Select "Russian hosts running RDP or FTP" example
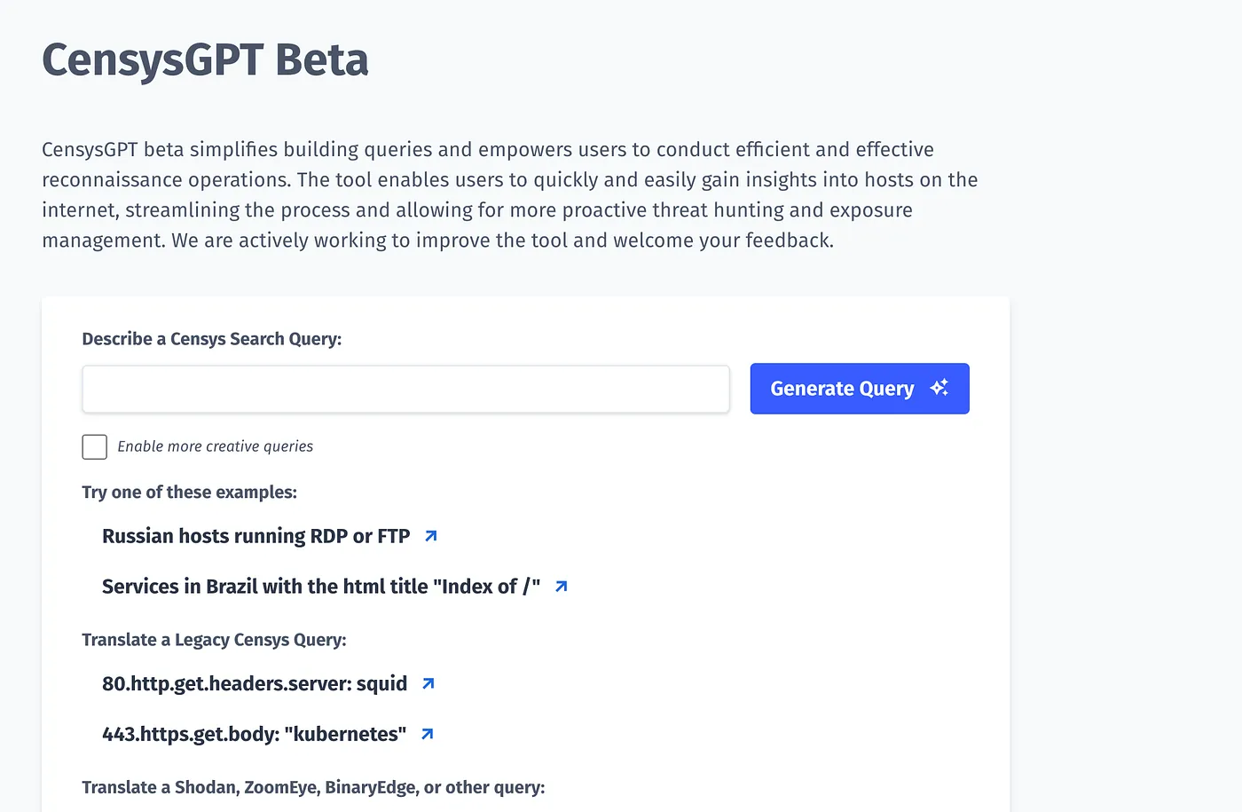Screen dimensions: 1242x812 (256, 536)
